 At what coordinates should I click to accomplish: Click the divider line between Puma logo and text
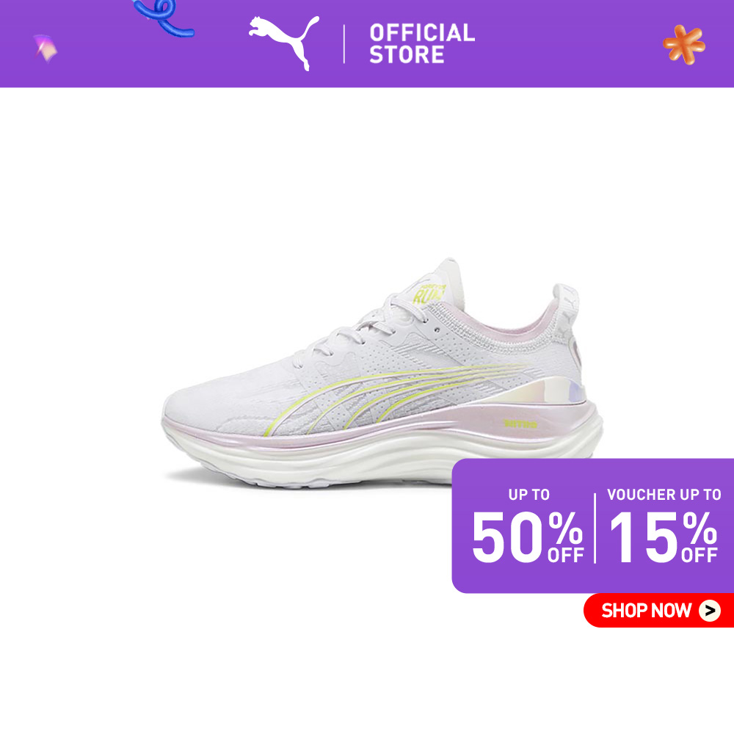[x=344, y=44]
